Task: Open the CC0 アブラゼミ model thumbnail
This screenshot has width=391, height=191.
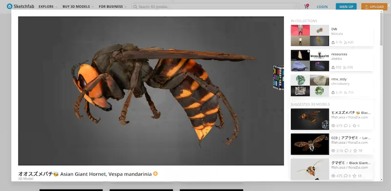Action: (x=310, y=144)
